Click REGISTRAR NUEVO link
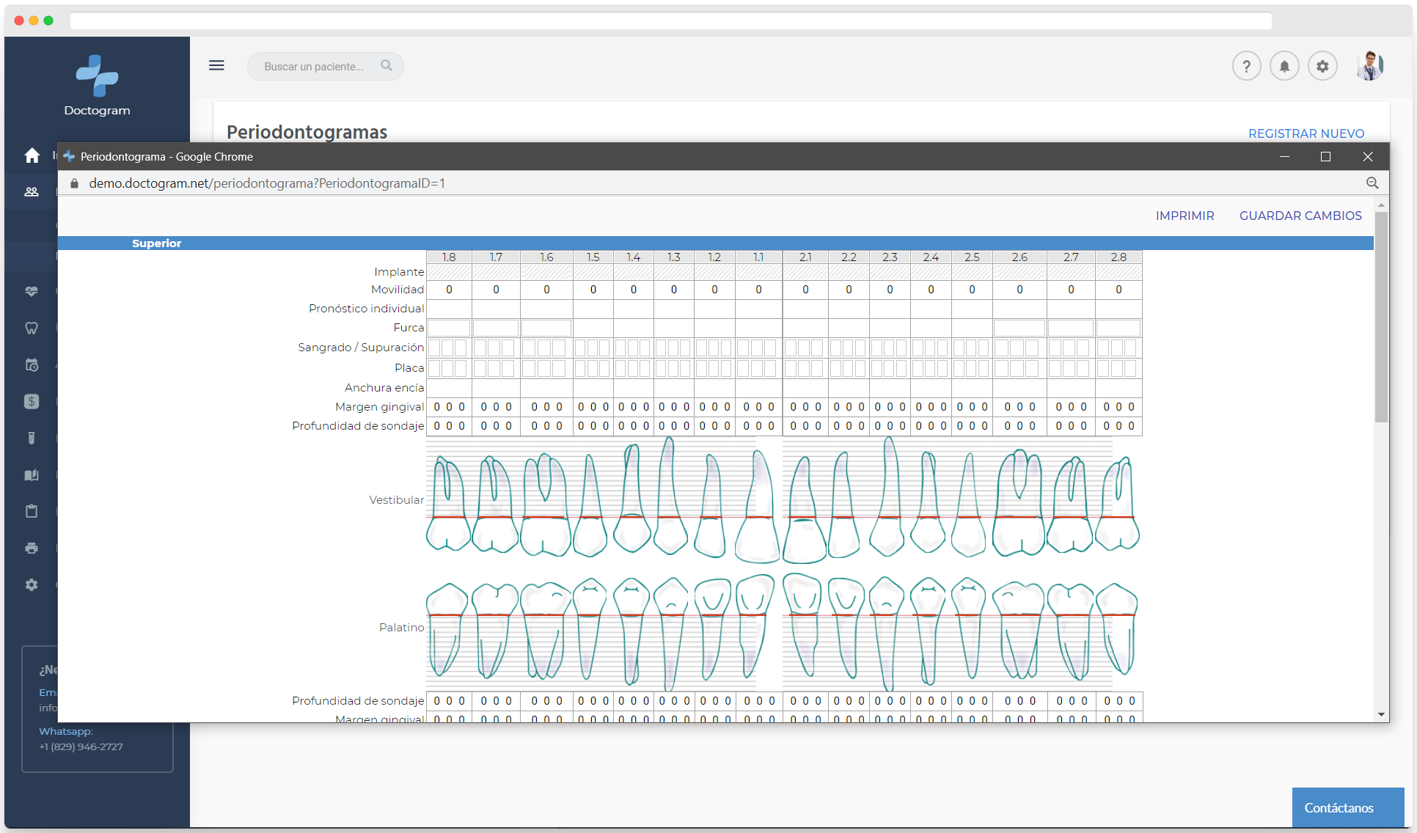This screenshot has width=1417, height=833. pyautogui.click(x=1306, y=133)
